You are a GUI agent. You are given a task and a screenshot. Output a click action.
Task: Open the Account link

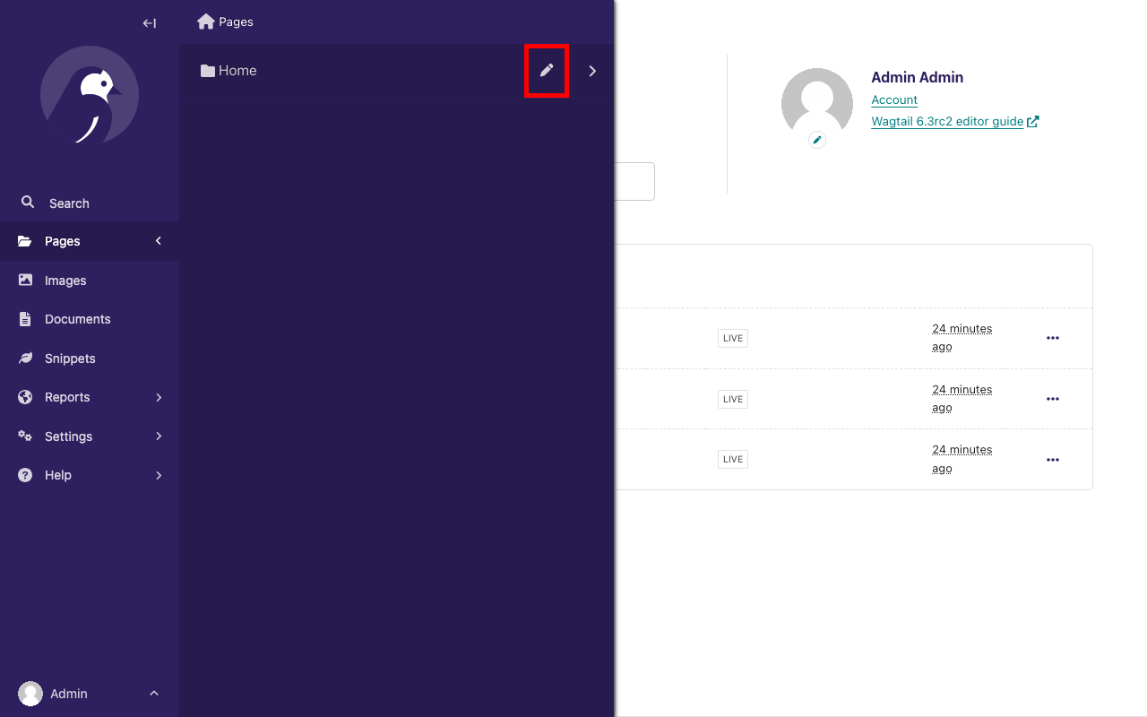tap(893, 99)
